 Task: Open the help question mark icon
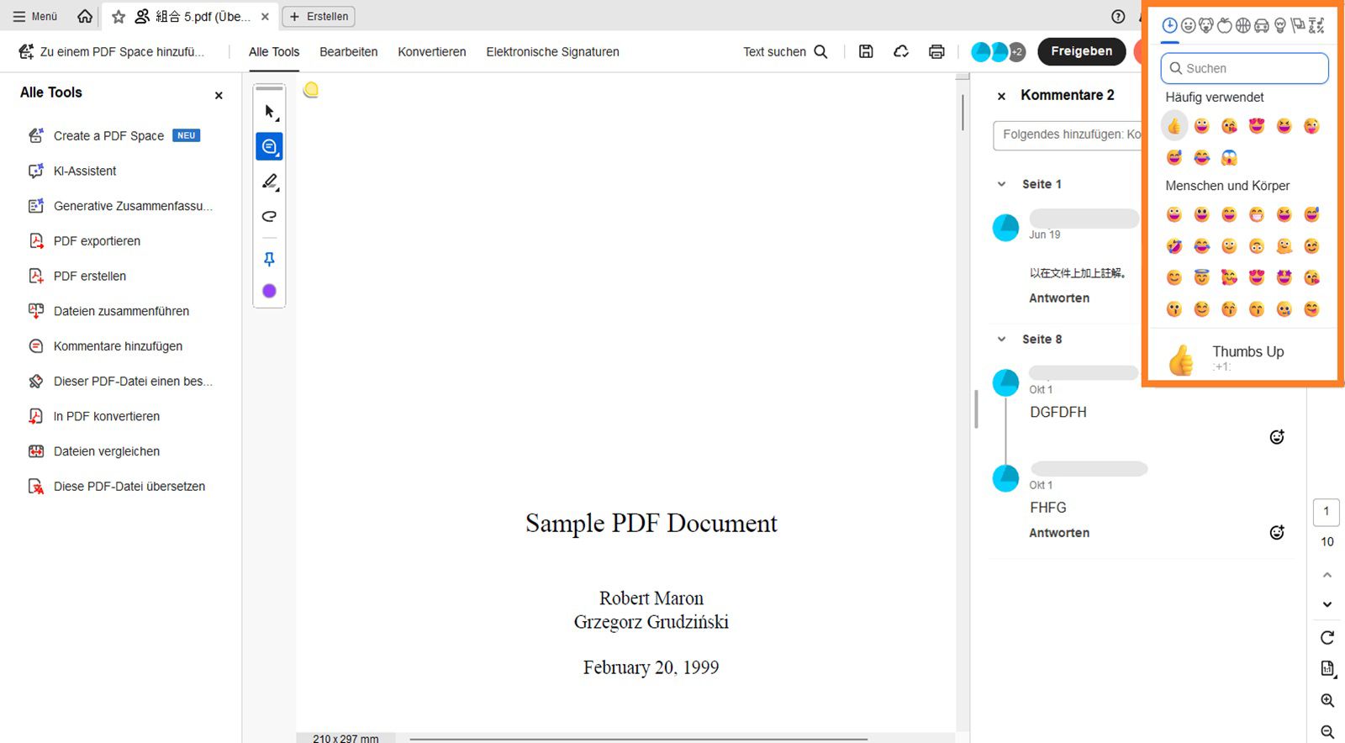tap(1118, 16)
